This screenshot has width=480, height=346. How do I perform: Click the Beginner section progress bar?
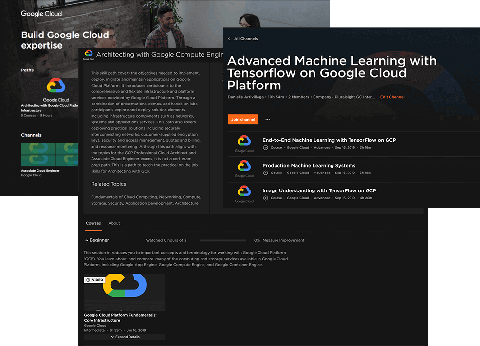click(222, 240)
